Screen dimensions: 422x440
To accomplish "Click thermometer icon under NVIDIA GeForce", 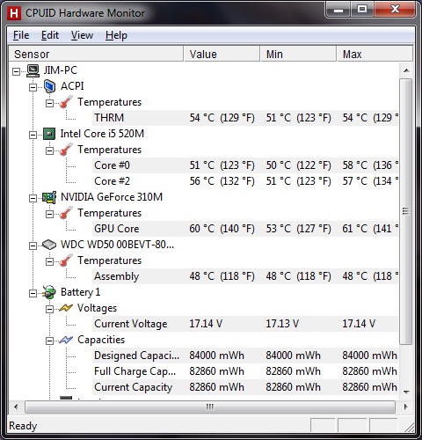I will (x=66, y=213).
